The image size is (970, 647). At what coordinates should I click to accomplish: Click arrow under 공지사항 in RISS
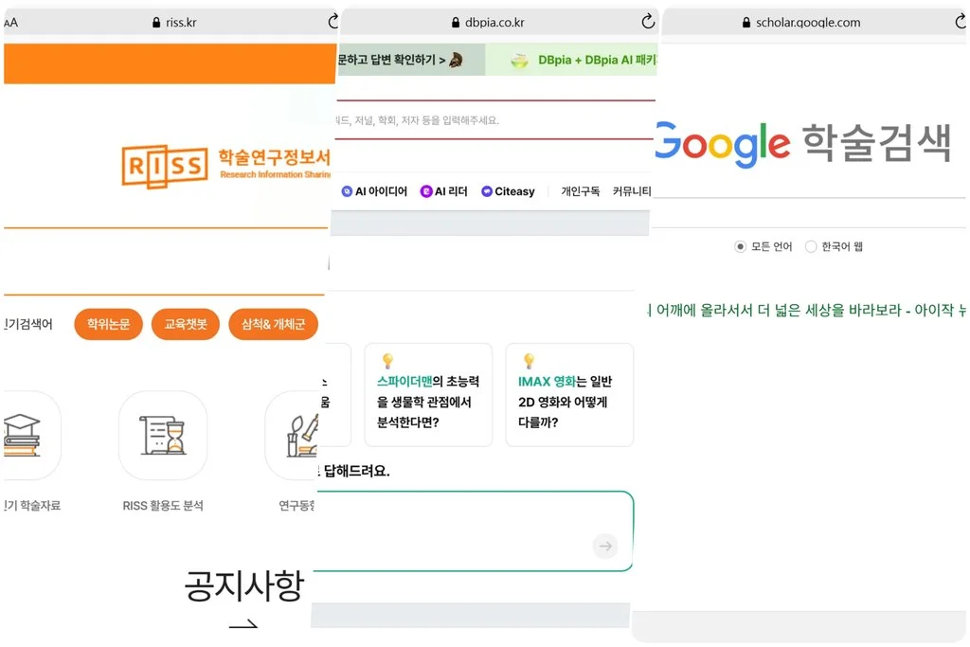243,624
